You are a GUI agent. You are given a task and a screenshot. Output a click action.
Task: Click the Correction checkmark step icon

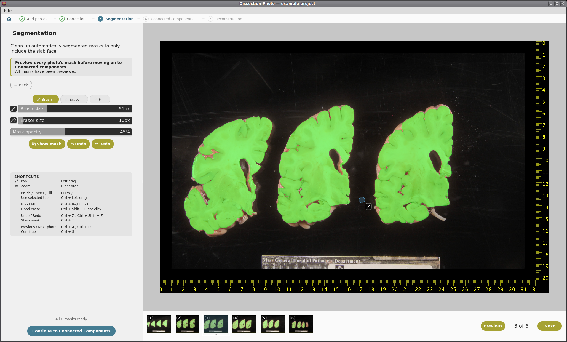coord(62,19)
